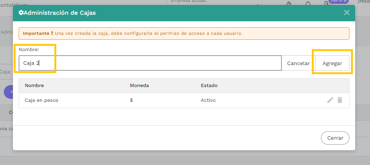Click the Administración de Cajas title text
This screenshot has width=370, height=165.
(x=60, y=12)
